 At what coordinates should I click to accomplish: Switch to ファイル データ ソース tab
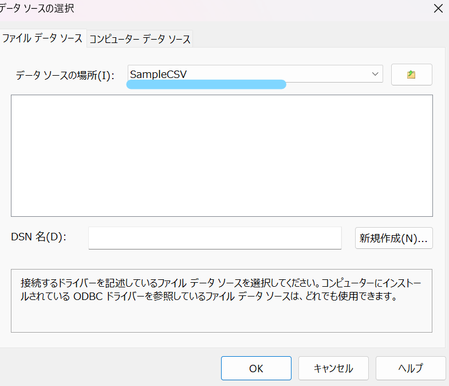point(42,38)
